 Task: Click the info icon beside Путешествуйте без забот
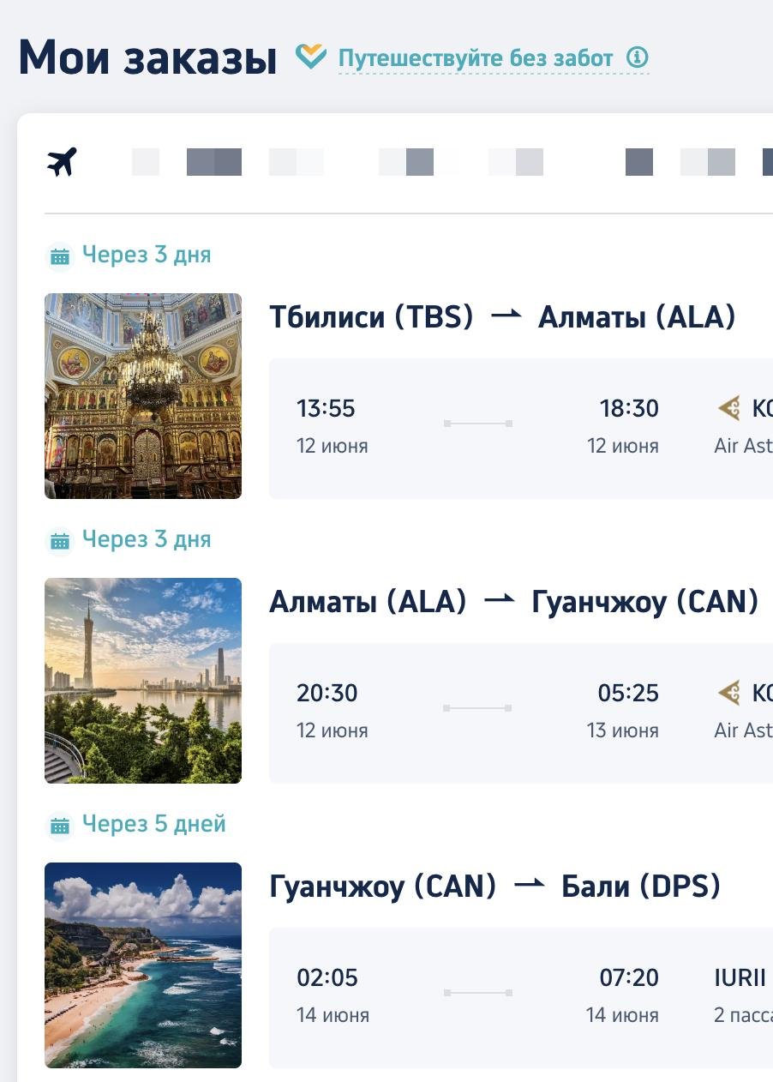tap(638, 58)
